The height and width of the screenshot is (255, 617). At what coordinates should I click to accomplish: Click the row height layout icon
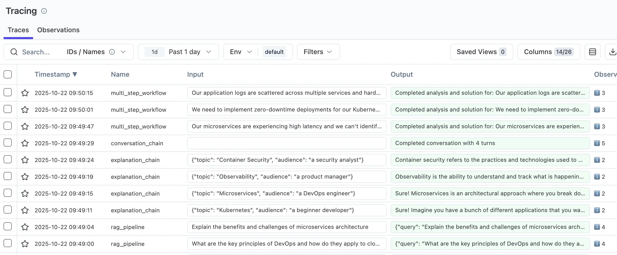click(x=592, y=52)
